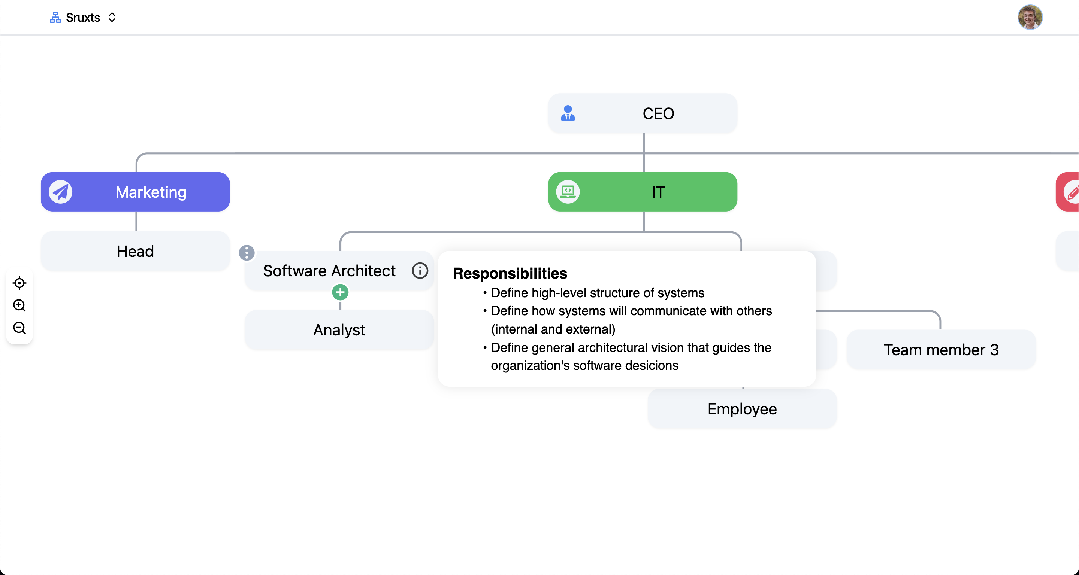Image resolution: width=1079 pixels, height=575 pixels.
Task: Select the CEO node
Action: [643, 113]
